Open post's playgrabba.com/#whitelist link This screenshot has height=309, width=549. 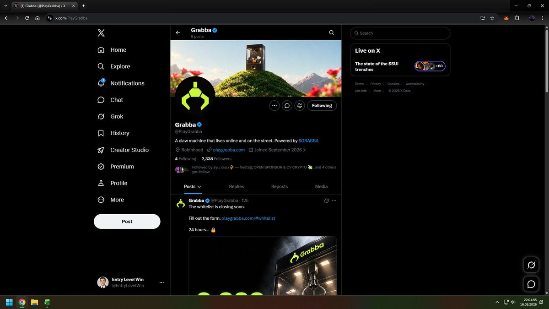tap(248, 218)
